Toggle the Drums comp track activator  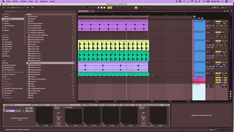coord(218,32)
